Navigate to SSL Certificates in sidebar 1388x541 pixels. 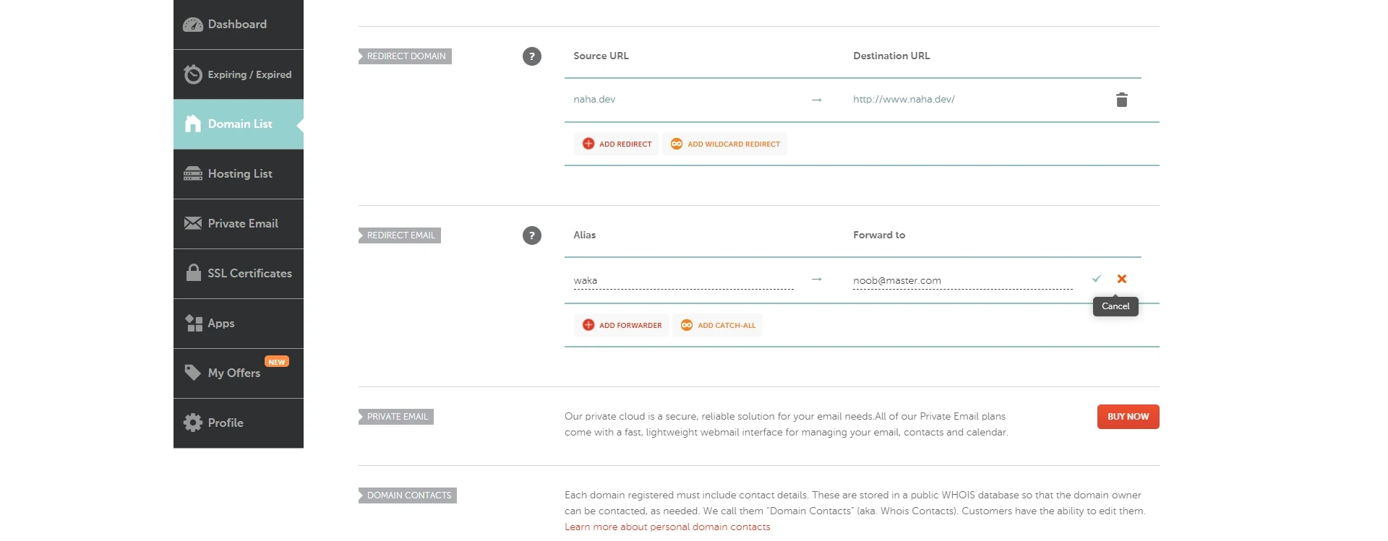238,274
